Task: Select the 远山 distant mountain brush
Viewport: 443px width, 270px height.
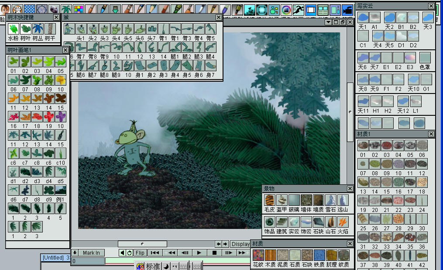Action: click(343, 200)
